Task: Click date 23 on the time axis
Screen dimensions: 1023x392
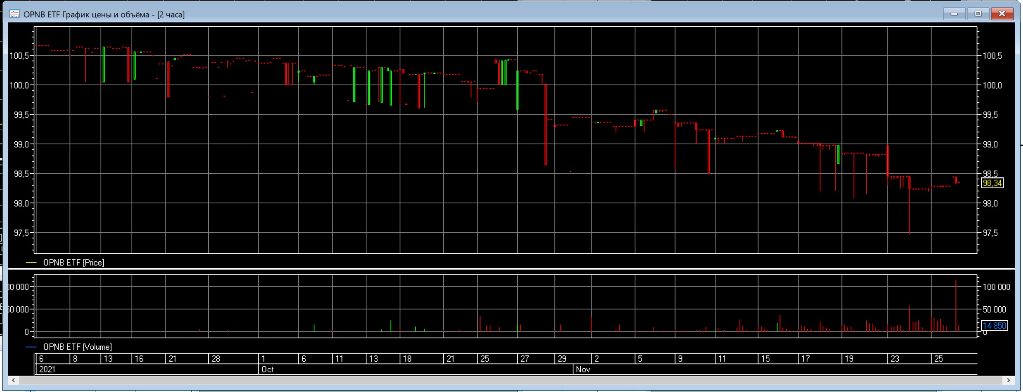Action: (x=895, y=359)
